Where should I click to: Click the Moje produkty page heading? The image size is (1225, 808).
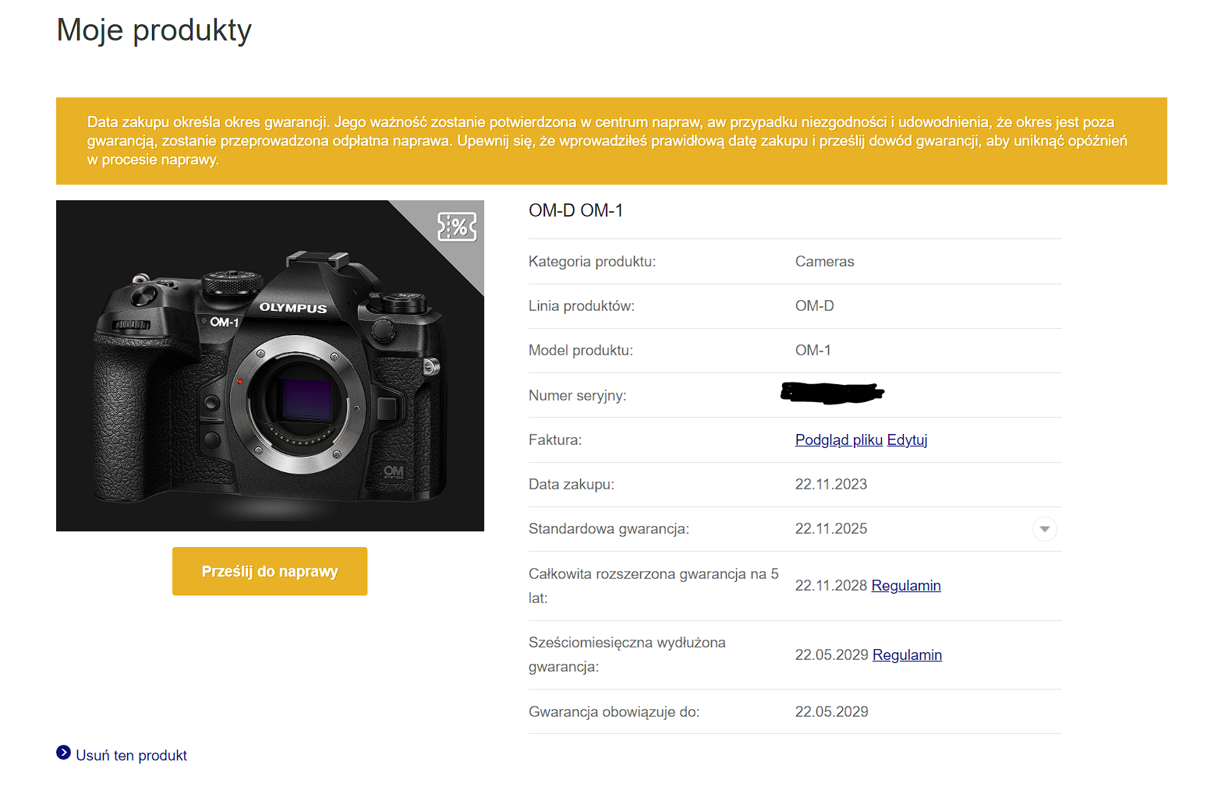click(x=154, y=30)
